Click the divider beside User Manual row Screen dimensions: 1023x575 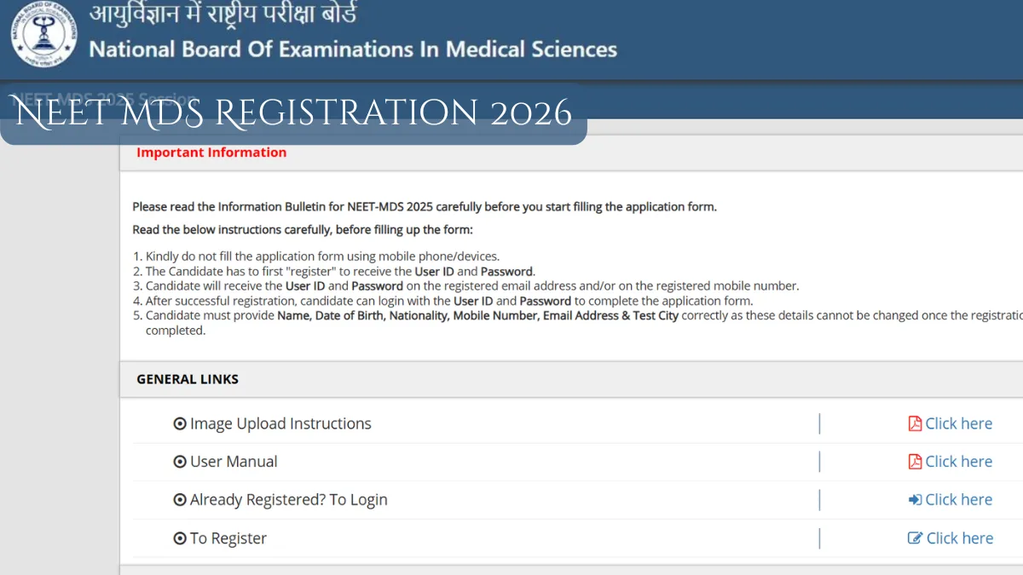tap(819, 461)
